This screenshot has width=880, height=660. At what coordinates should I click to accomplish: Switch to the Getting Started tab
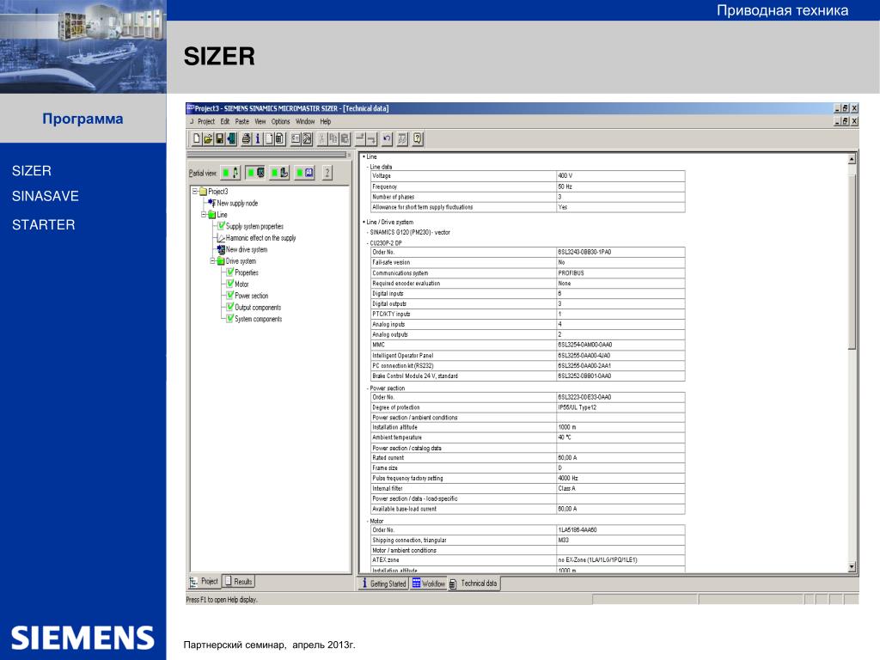coord(384,584)
